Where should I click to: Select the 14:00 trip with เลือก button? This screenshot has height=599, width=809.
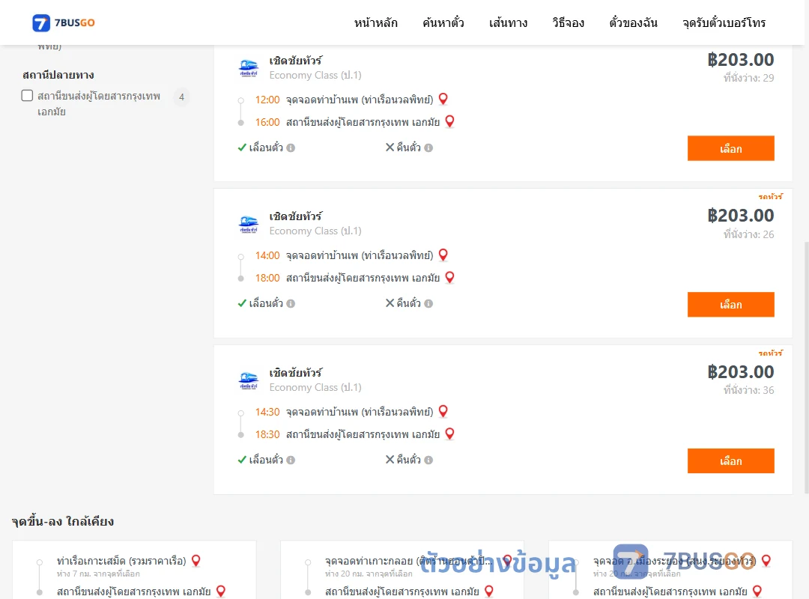730,305
